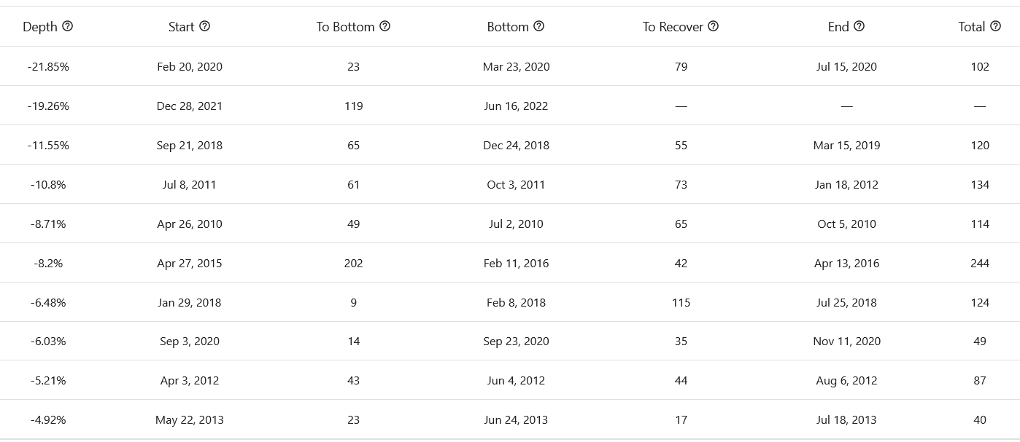Select the -21.85% depth cell
This screenshot has height=442, width=1020.
(48, 67)
